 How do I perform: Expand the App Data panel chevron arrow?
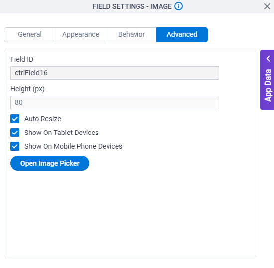pos(268,58)
